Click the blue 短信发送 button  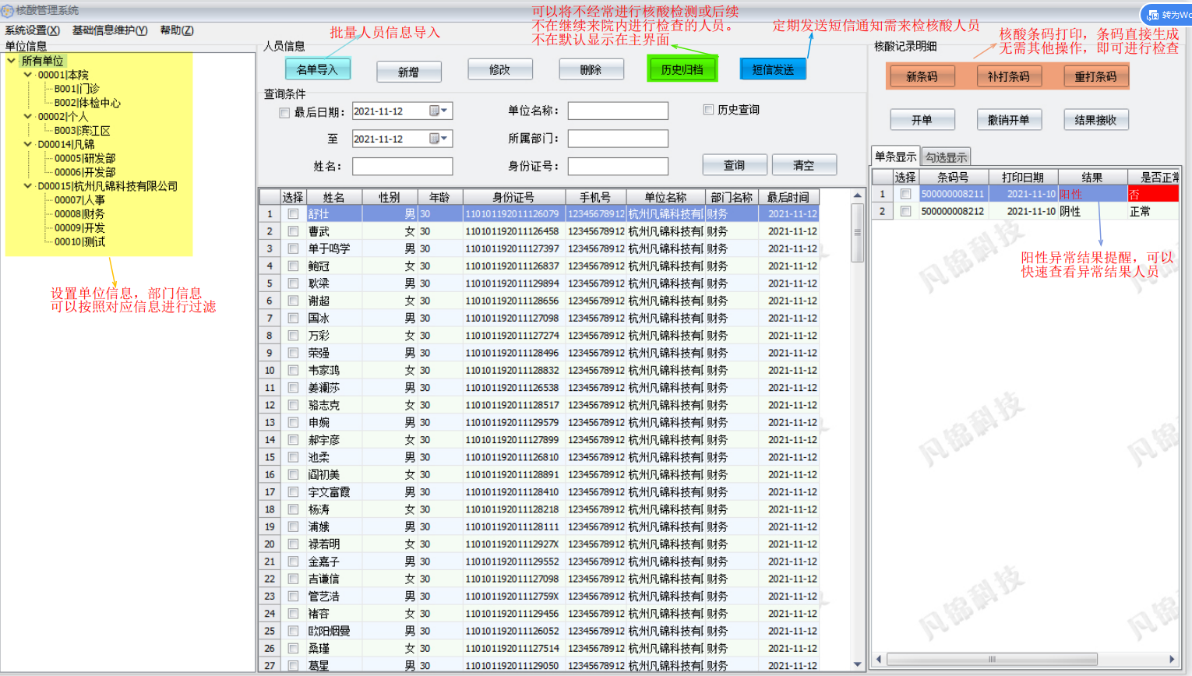click(x=773, y=69)
